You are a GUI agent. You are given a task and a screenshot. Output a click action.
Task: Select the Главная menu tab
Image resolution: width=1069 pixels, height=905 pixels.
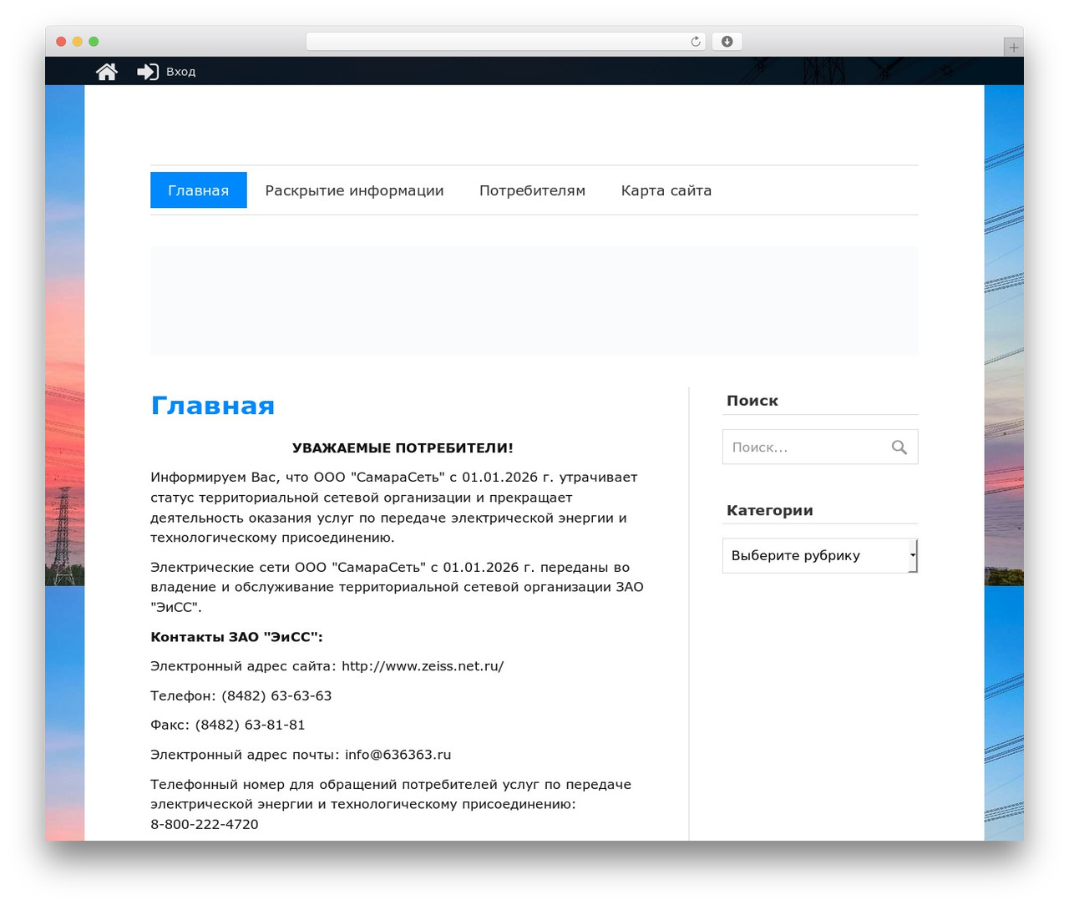click(199, 190)
